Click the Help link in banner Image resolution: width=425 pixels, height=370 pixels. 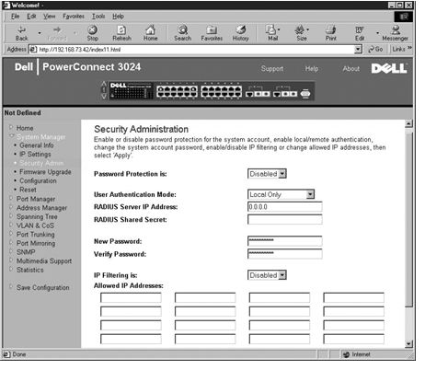312,68
